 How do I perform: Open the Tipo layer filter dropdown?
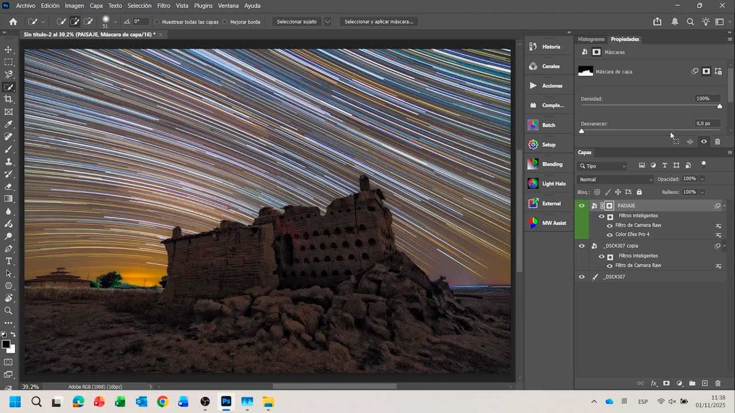tap(602, 166)
